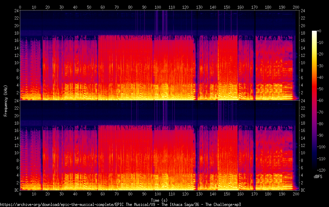Viewport: 329px width, 207px height.
Task: Click the DC label on the right frequency axis
Action: tap(303, 190)
